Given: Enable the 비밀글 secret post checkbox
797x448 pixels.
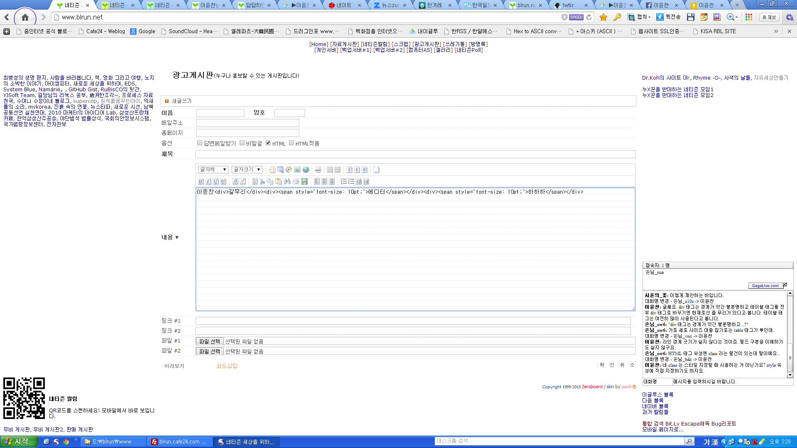Looking at the screenshot, I should [x=242, y=143].
